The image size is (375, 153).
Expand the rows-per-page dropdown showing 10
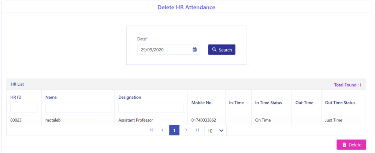[x=215, y=130]
